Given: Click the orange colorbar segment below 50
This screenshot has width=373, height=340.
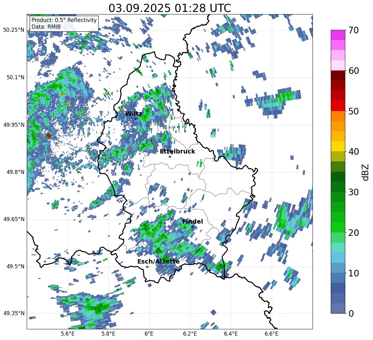Looking at the screenshot, I should 338,116.
